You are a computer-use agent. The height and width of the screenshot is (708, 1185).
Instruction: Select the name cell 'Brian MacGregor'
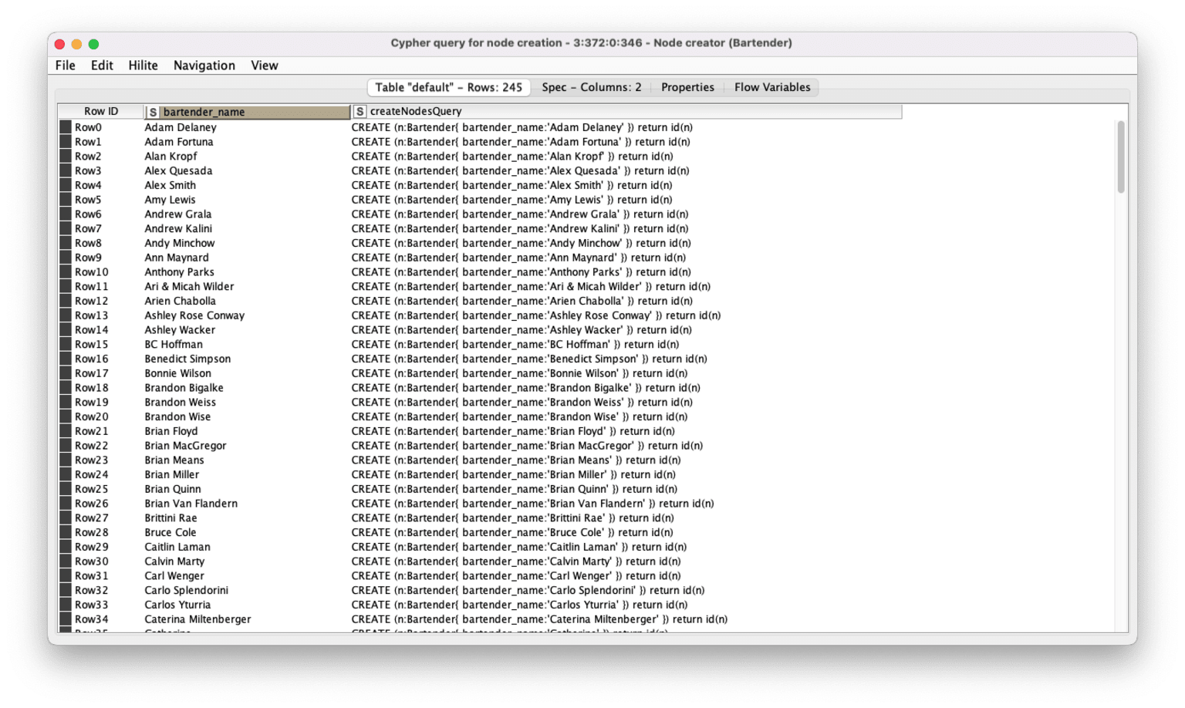point(247,446)
